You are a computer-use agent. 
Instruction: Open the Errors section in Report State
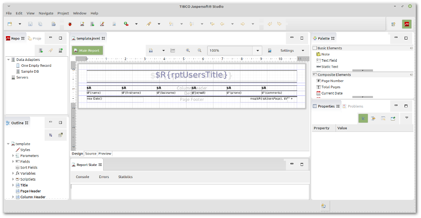tap(104, 177)
